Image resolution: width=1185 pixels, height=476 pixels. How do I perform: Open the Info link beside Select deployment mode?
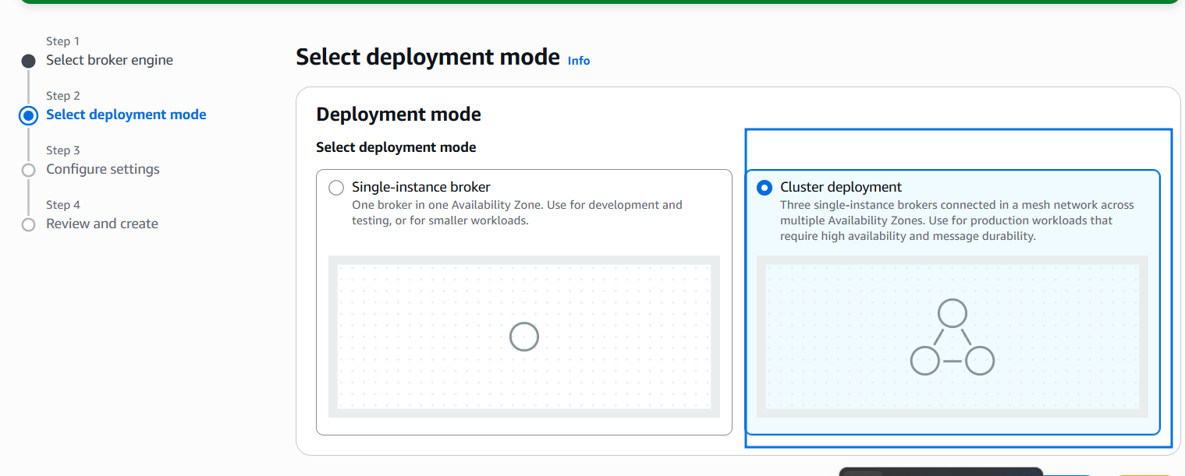click(579, 61)
